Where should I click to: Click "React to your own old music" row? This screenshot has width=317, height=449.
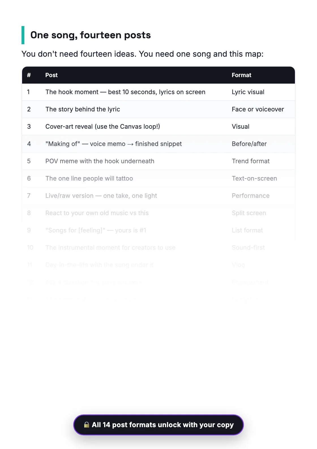point(158,213)
